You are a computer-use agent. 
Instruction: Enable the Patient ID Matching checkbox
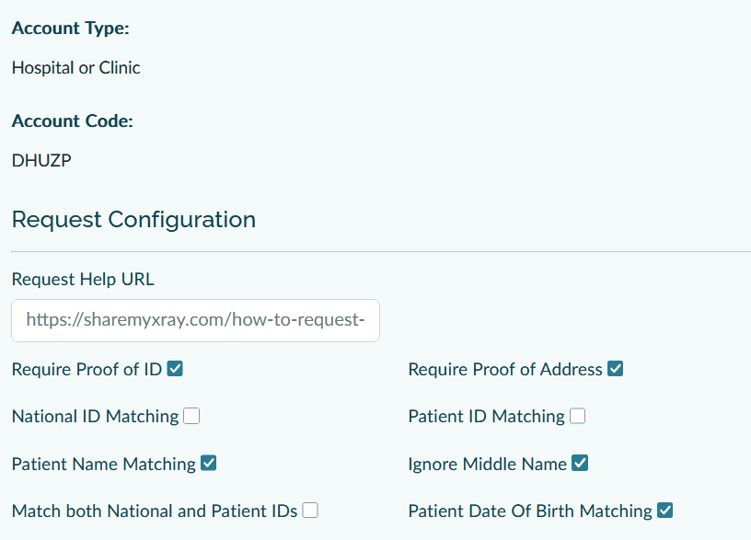tap(577, 416)
